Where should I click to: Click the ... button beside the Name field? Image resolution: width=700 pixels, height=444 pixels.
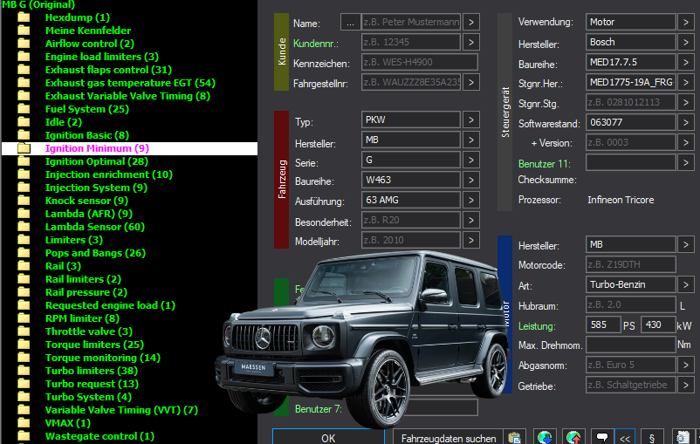pos(351,22)
